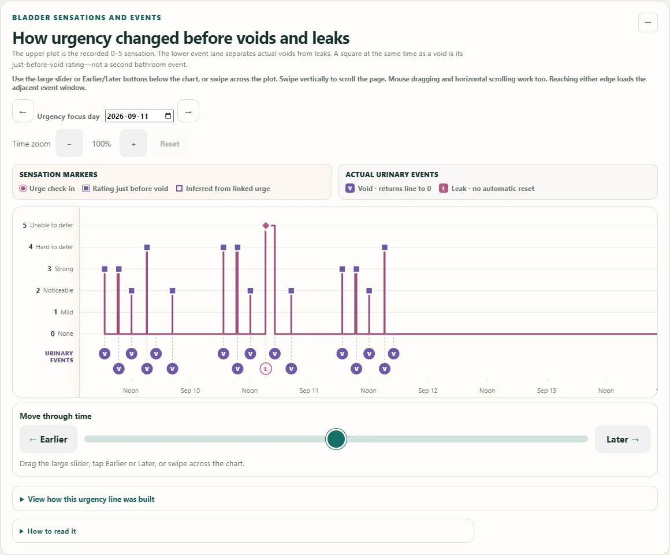
Task: Click the Sep 12 tick label
Action: coord(428,391)
